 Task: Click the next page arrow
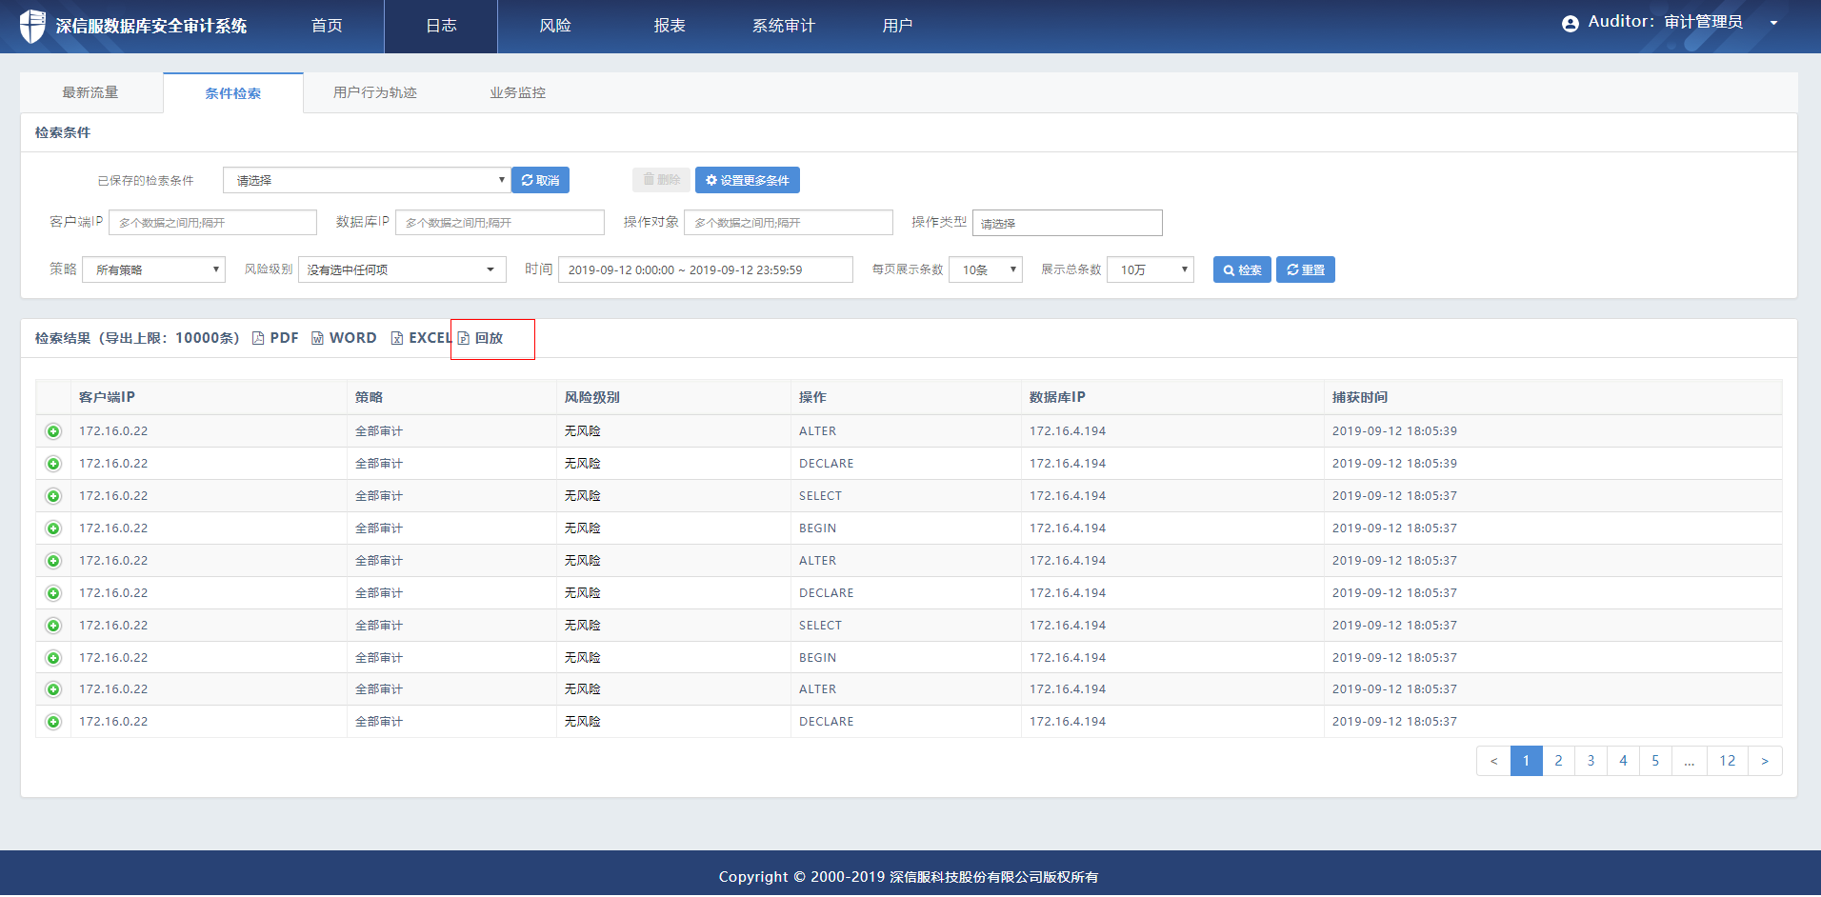(1764, 761)
